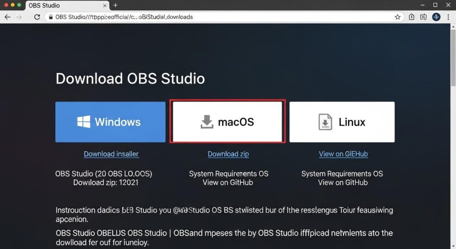The image size is (456, 249).
Task: Open the View on GiEHub link
Action: pyautogui.click(x=343, y=154)
